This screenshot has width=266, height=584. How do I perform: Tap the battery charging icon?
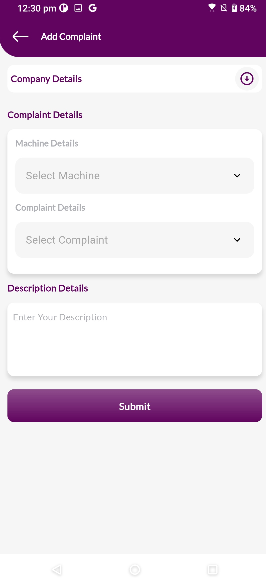point(234,8)
